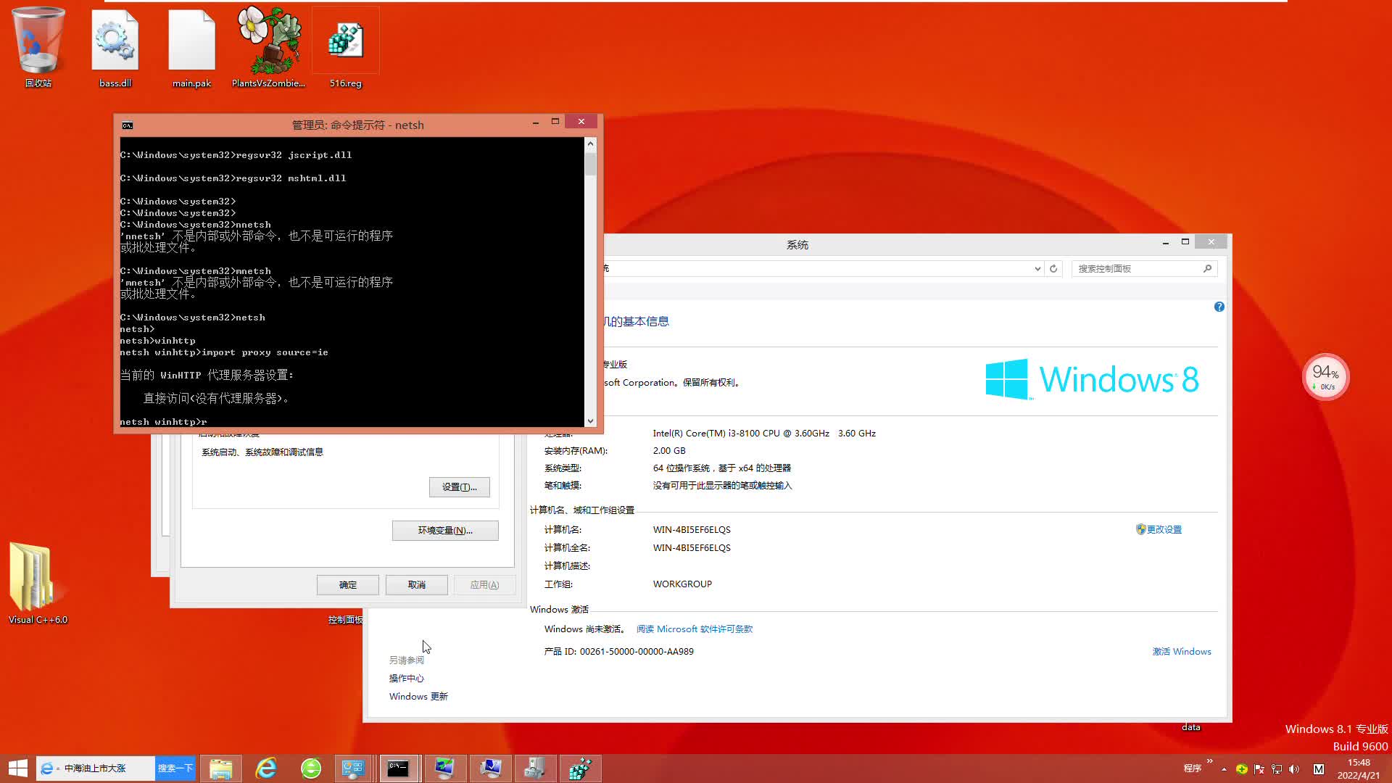
Task: Select the PlantsVsZombies desktop shortcut
Action: point(268,48)
